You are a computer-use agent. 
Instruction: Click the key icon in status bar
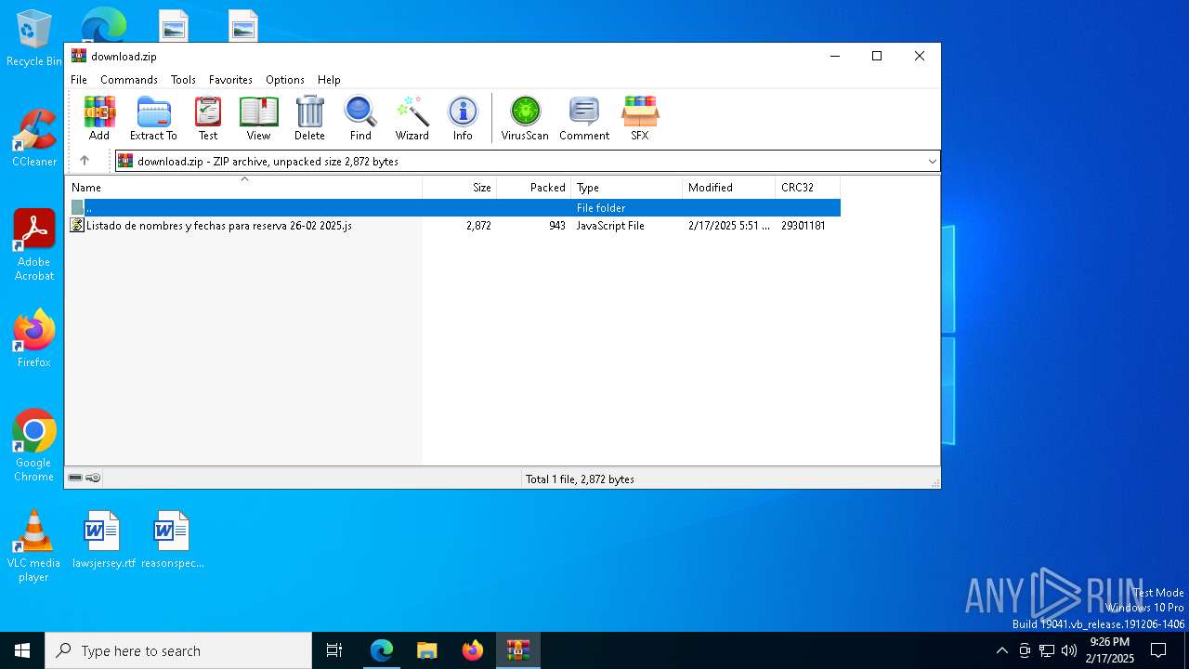tap(93, 478)
